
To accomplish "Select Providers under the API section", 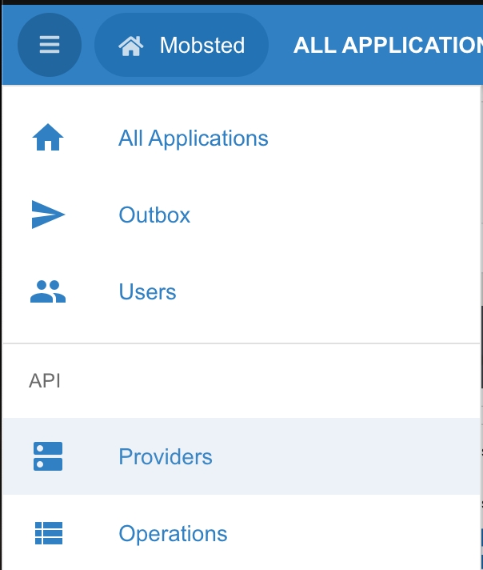I will pos(165,457).
